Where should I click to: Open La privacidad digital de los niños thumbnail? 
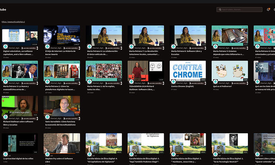click(20, 143)
